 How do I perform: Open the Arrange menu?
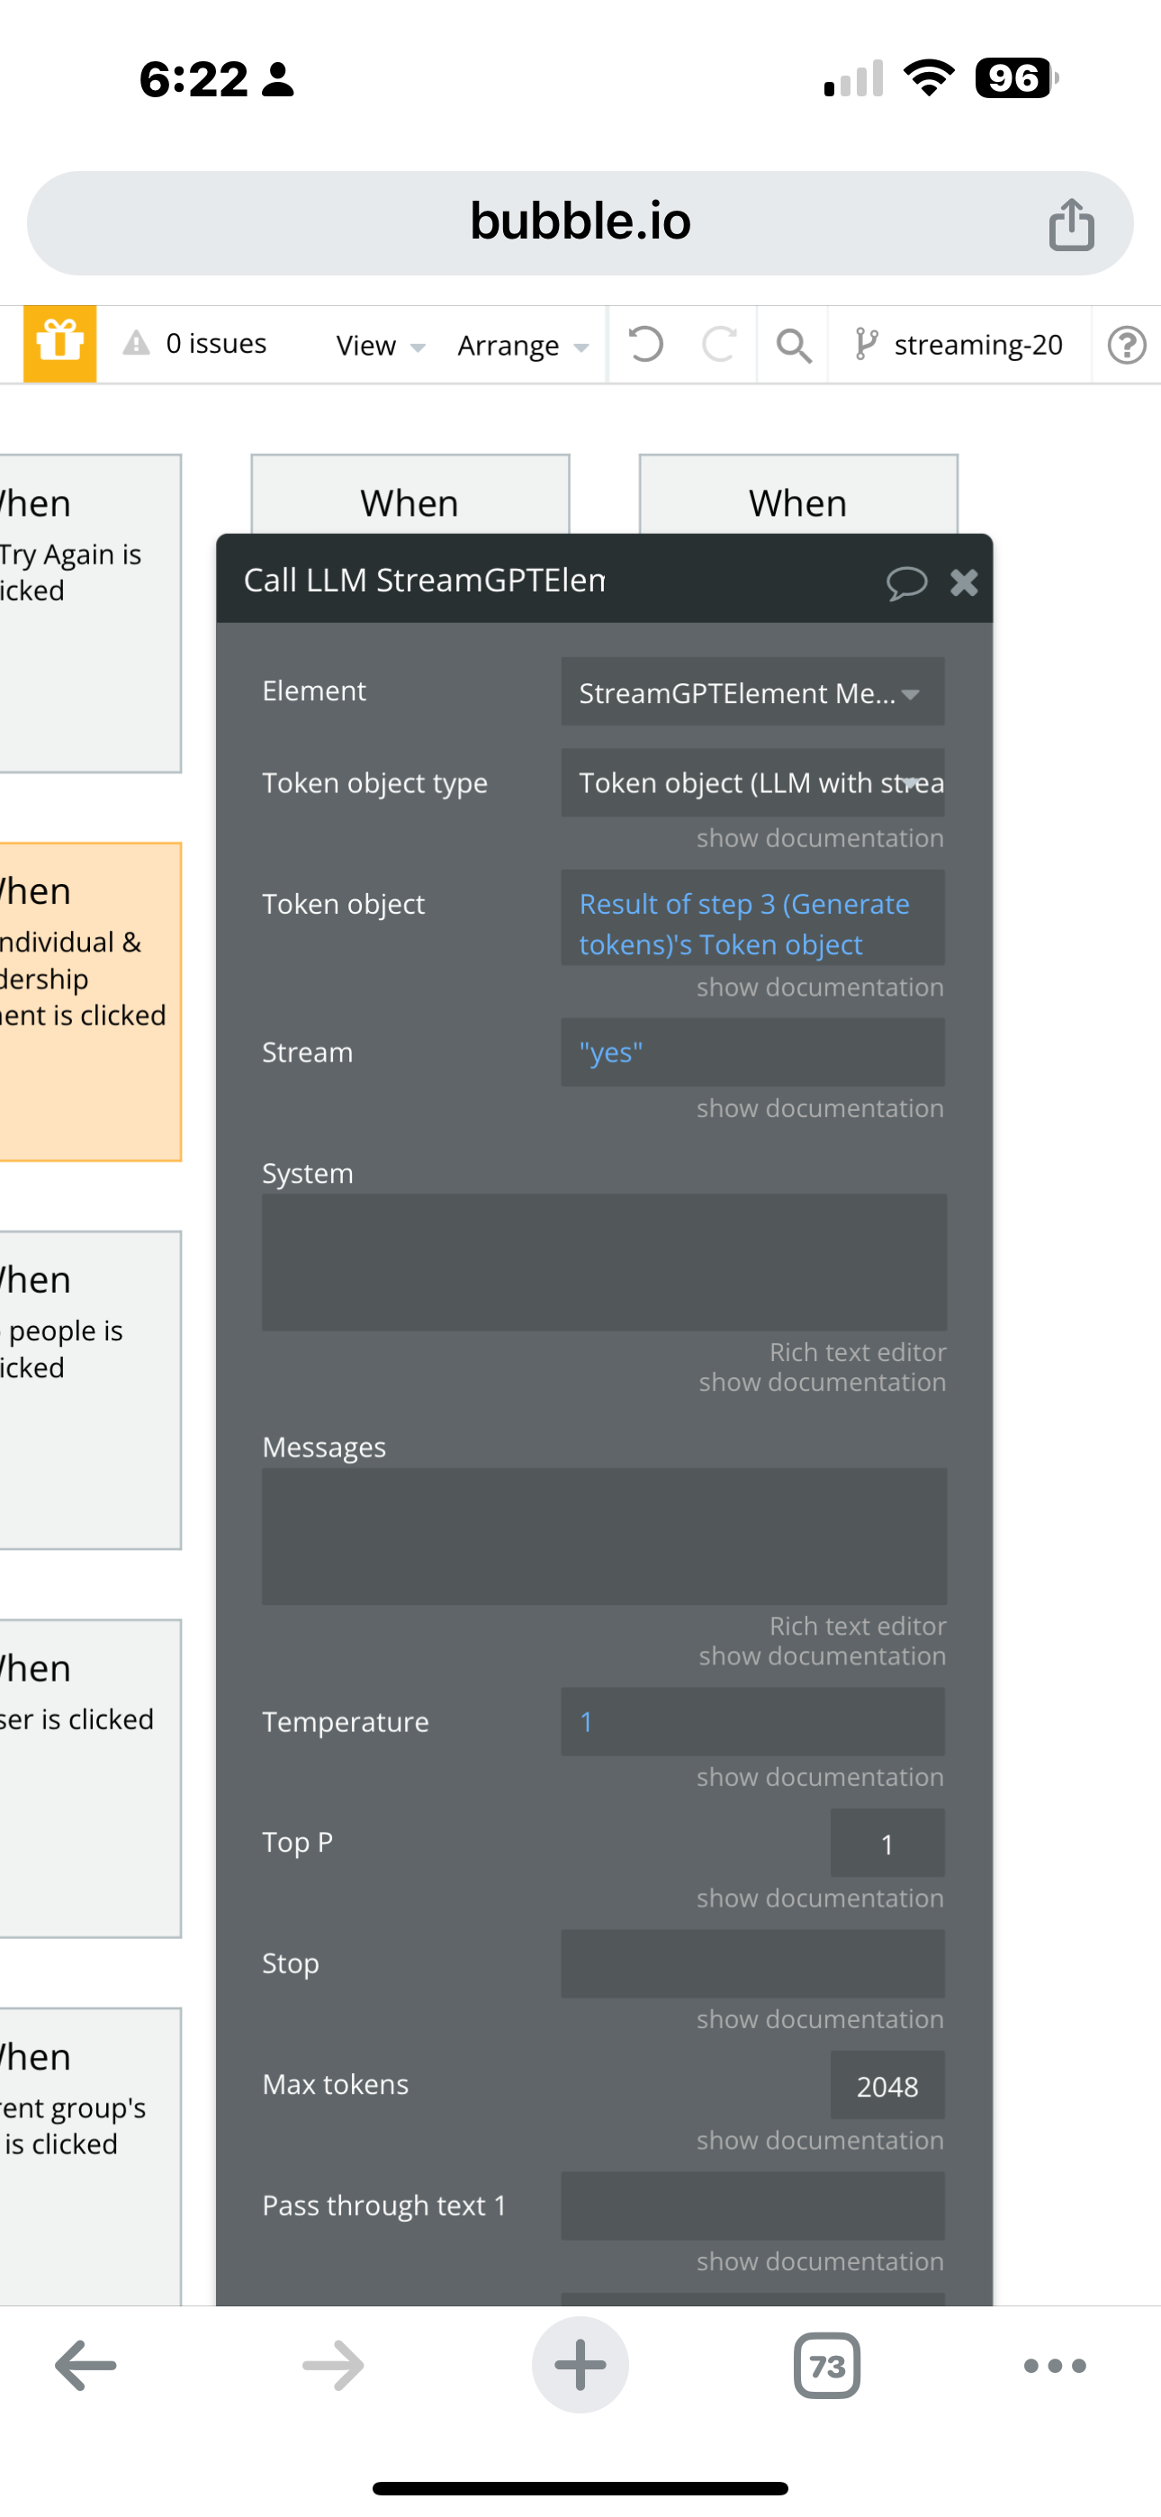click(x=522, y=346)
